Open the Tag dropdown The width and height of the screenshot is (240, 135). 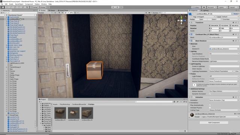click(206, 16)
